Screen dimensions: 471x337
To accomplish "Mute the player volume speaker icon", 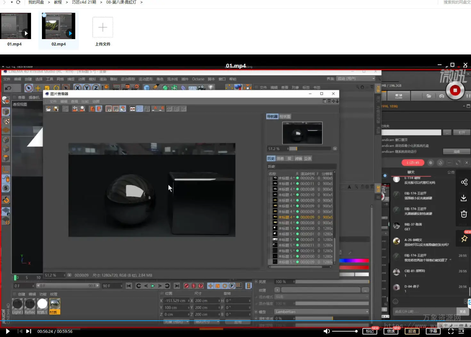I will [326, 331].
